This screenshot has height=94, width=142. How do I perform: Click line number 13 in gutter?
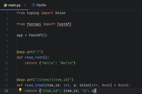pos(6,80)
